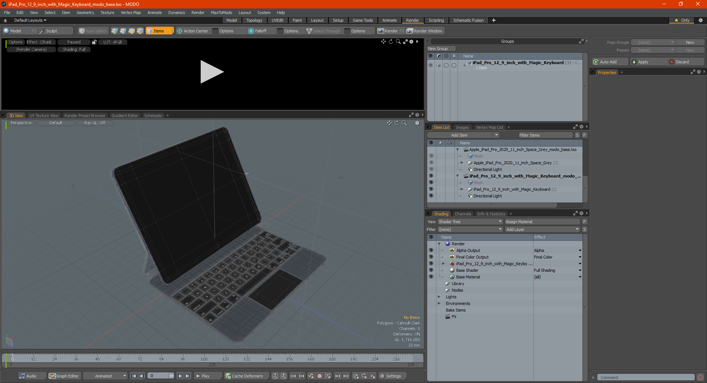Open the Render Window
Screen dimensions: 707x383
point(425,31)
